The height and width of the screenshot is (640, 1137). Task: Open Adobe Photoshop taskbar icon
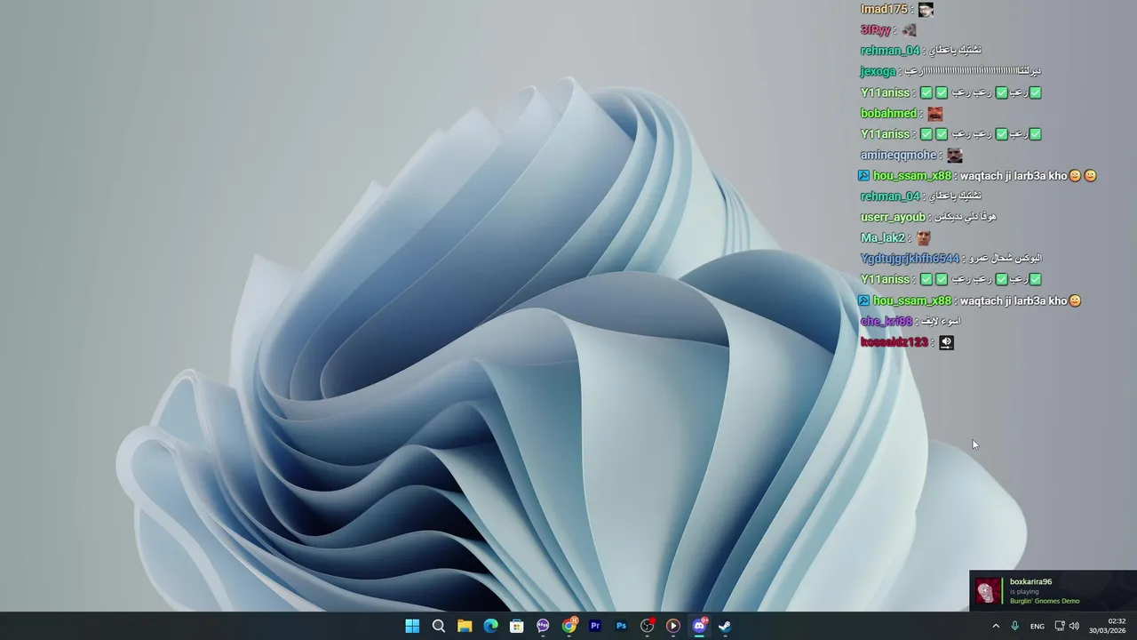[x=621, y=626]
